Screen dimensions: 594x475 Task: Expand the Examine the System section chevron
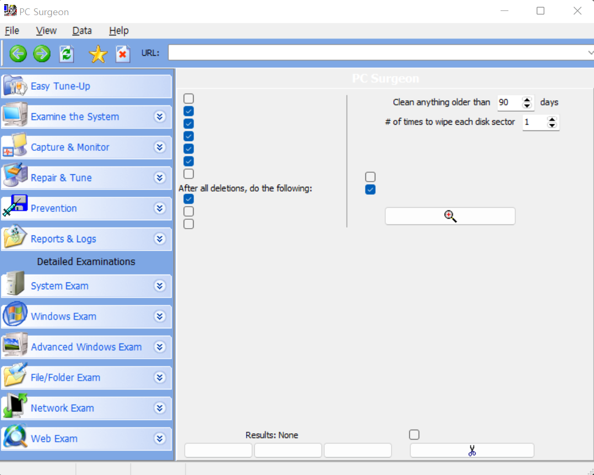coord(160,117)
